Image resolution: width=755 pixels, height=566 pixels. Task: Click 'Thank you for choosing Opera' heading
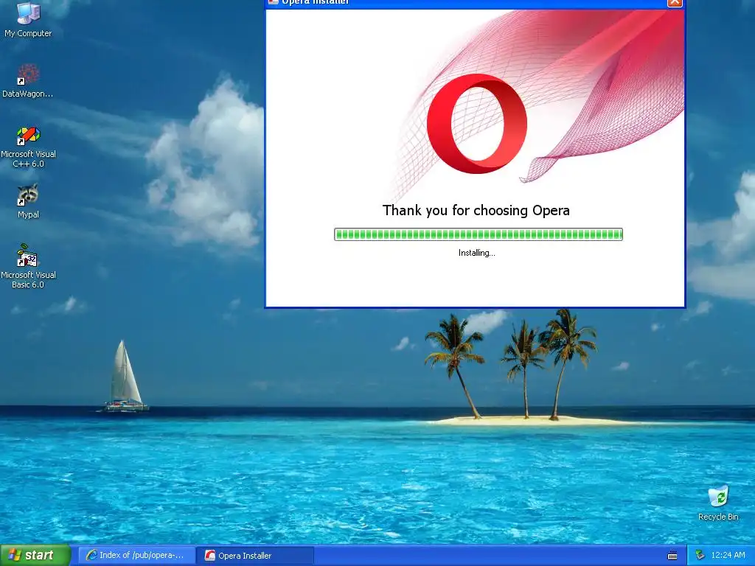476,210
